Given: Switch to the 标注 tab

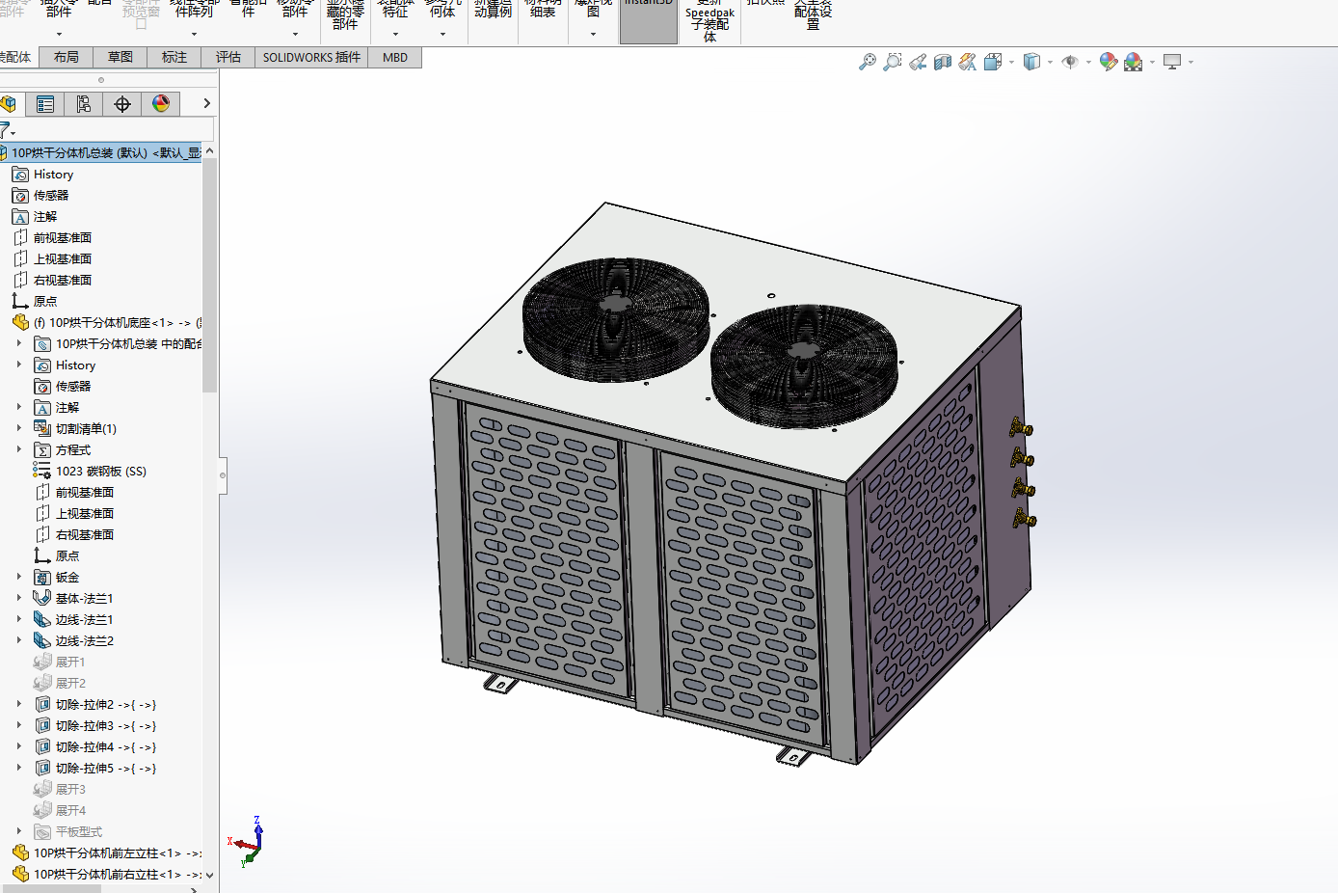Looking at the screenshot, I should tap(174, 57).
